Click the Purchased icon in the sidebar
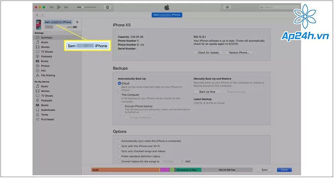 37,119
